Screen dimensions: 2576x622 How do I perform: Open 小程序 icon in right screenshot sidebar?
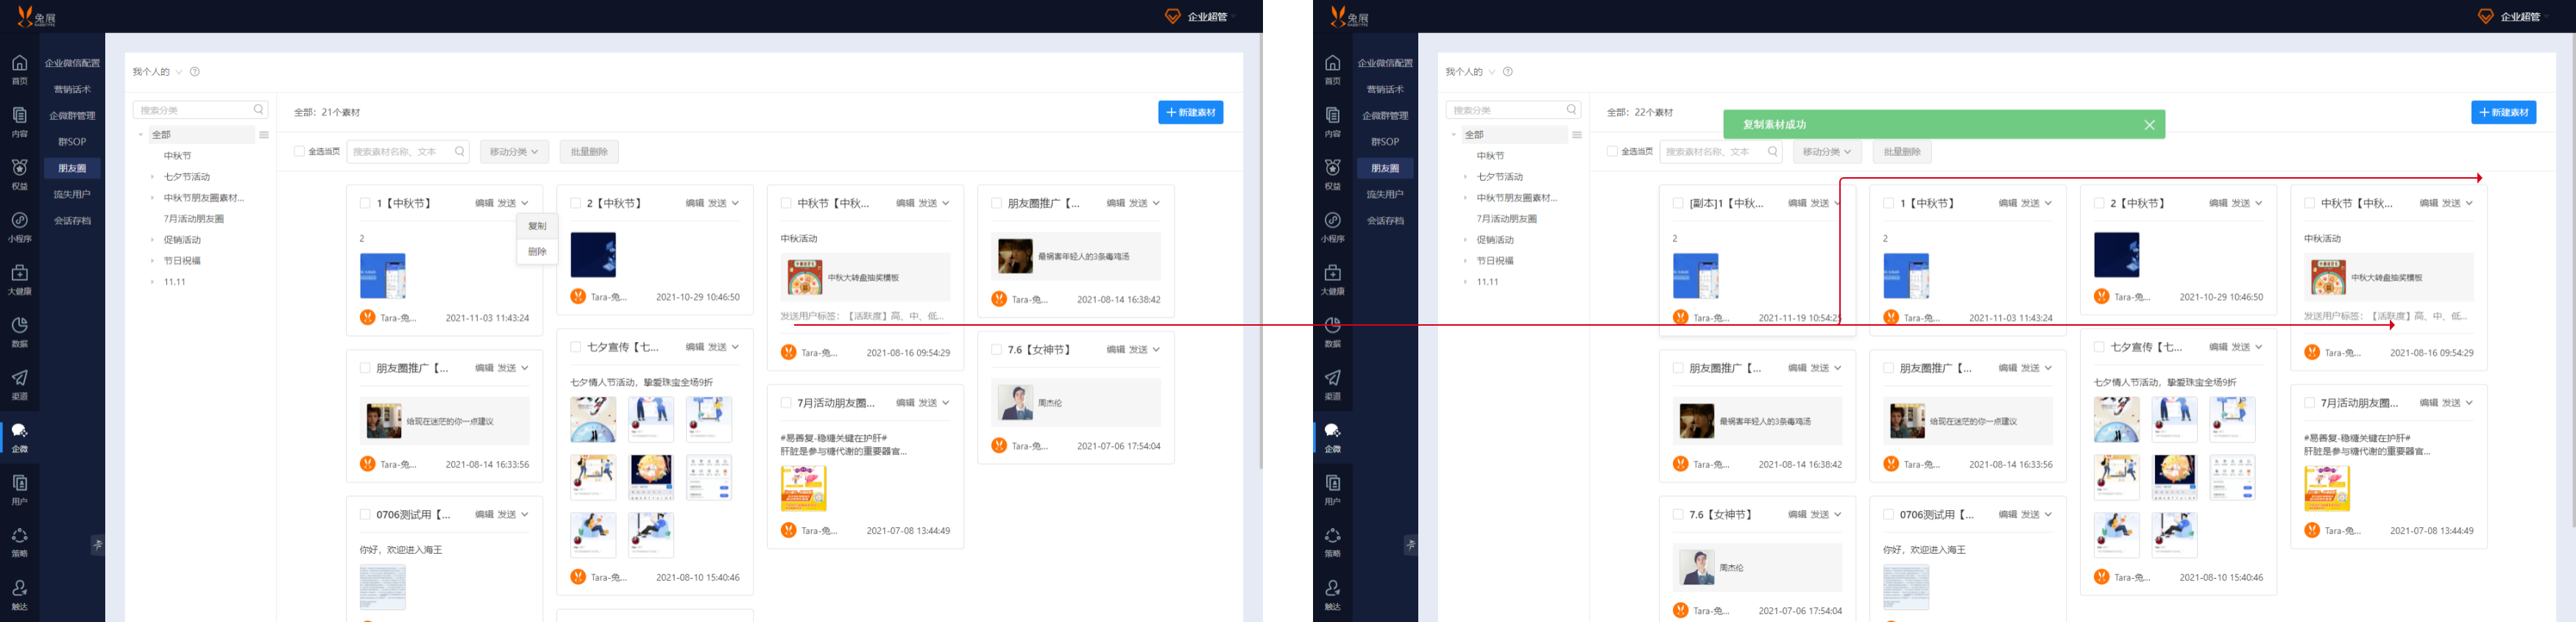pos(1332,221)
